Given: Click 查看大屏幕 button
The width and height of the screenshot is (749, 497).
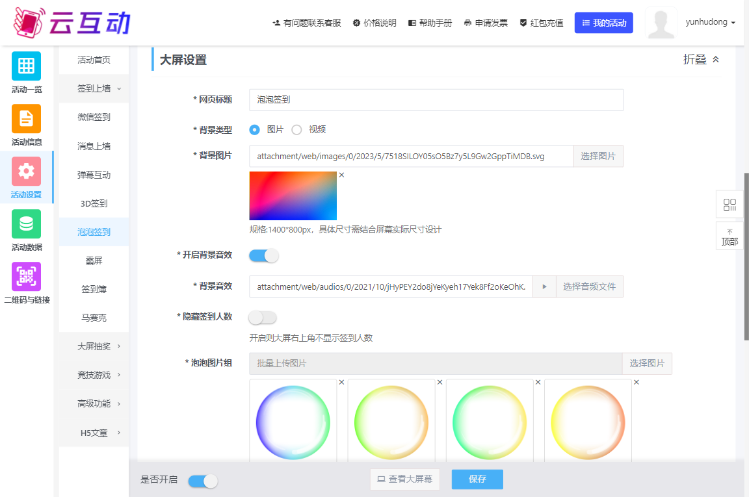Looking at the screenshot, I should pos(405,479).
